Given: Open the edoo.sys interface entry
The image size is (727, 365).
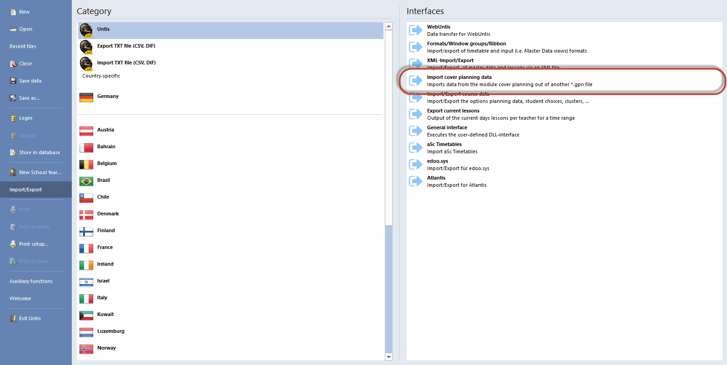Looking at the screenshot, I should coord(564,165).
